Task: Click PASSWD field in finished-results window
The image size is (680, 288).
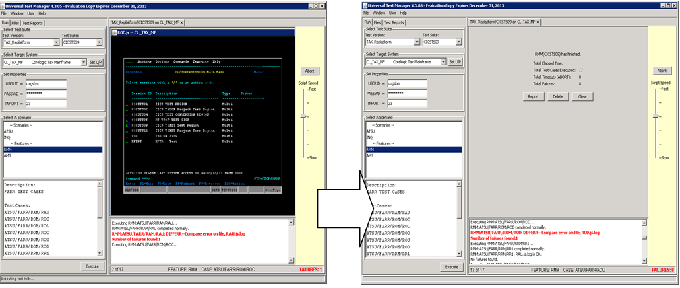Action: [x=408, y=93]
